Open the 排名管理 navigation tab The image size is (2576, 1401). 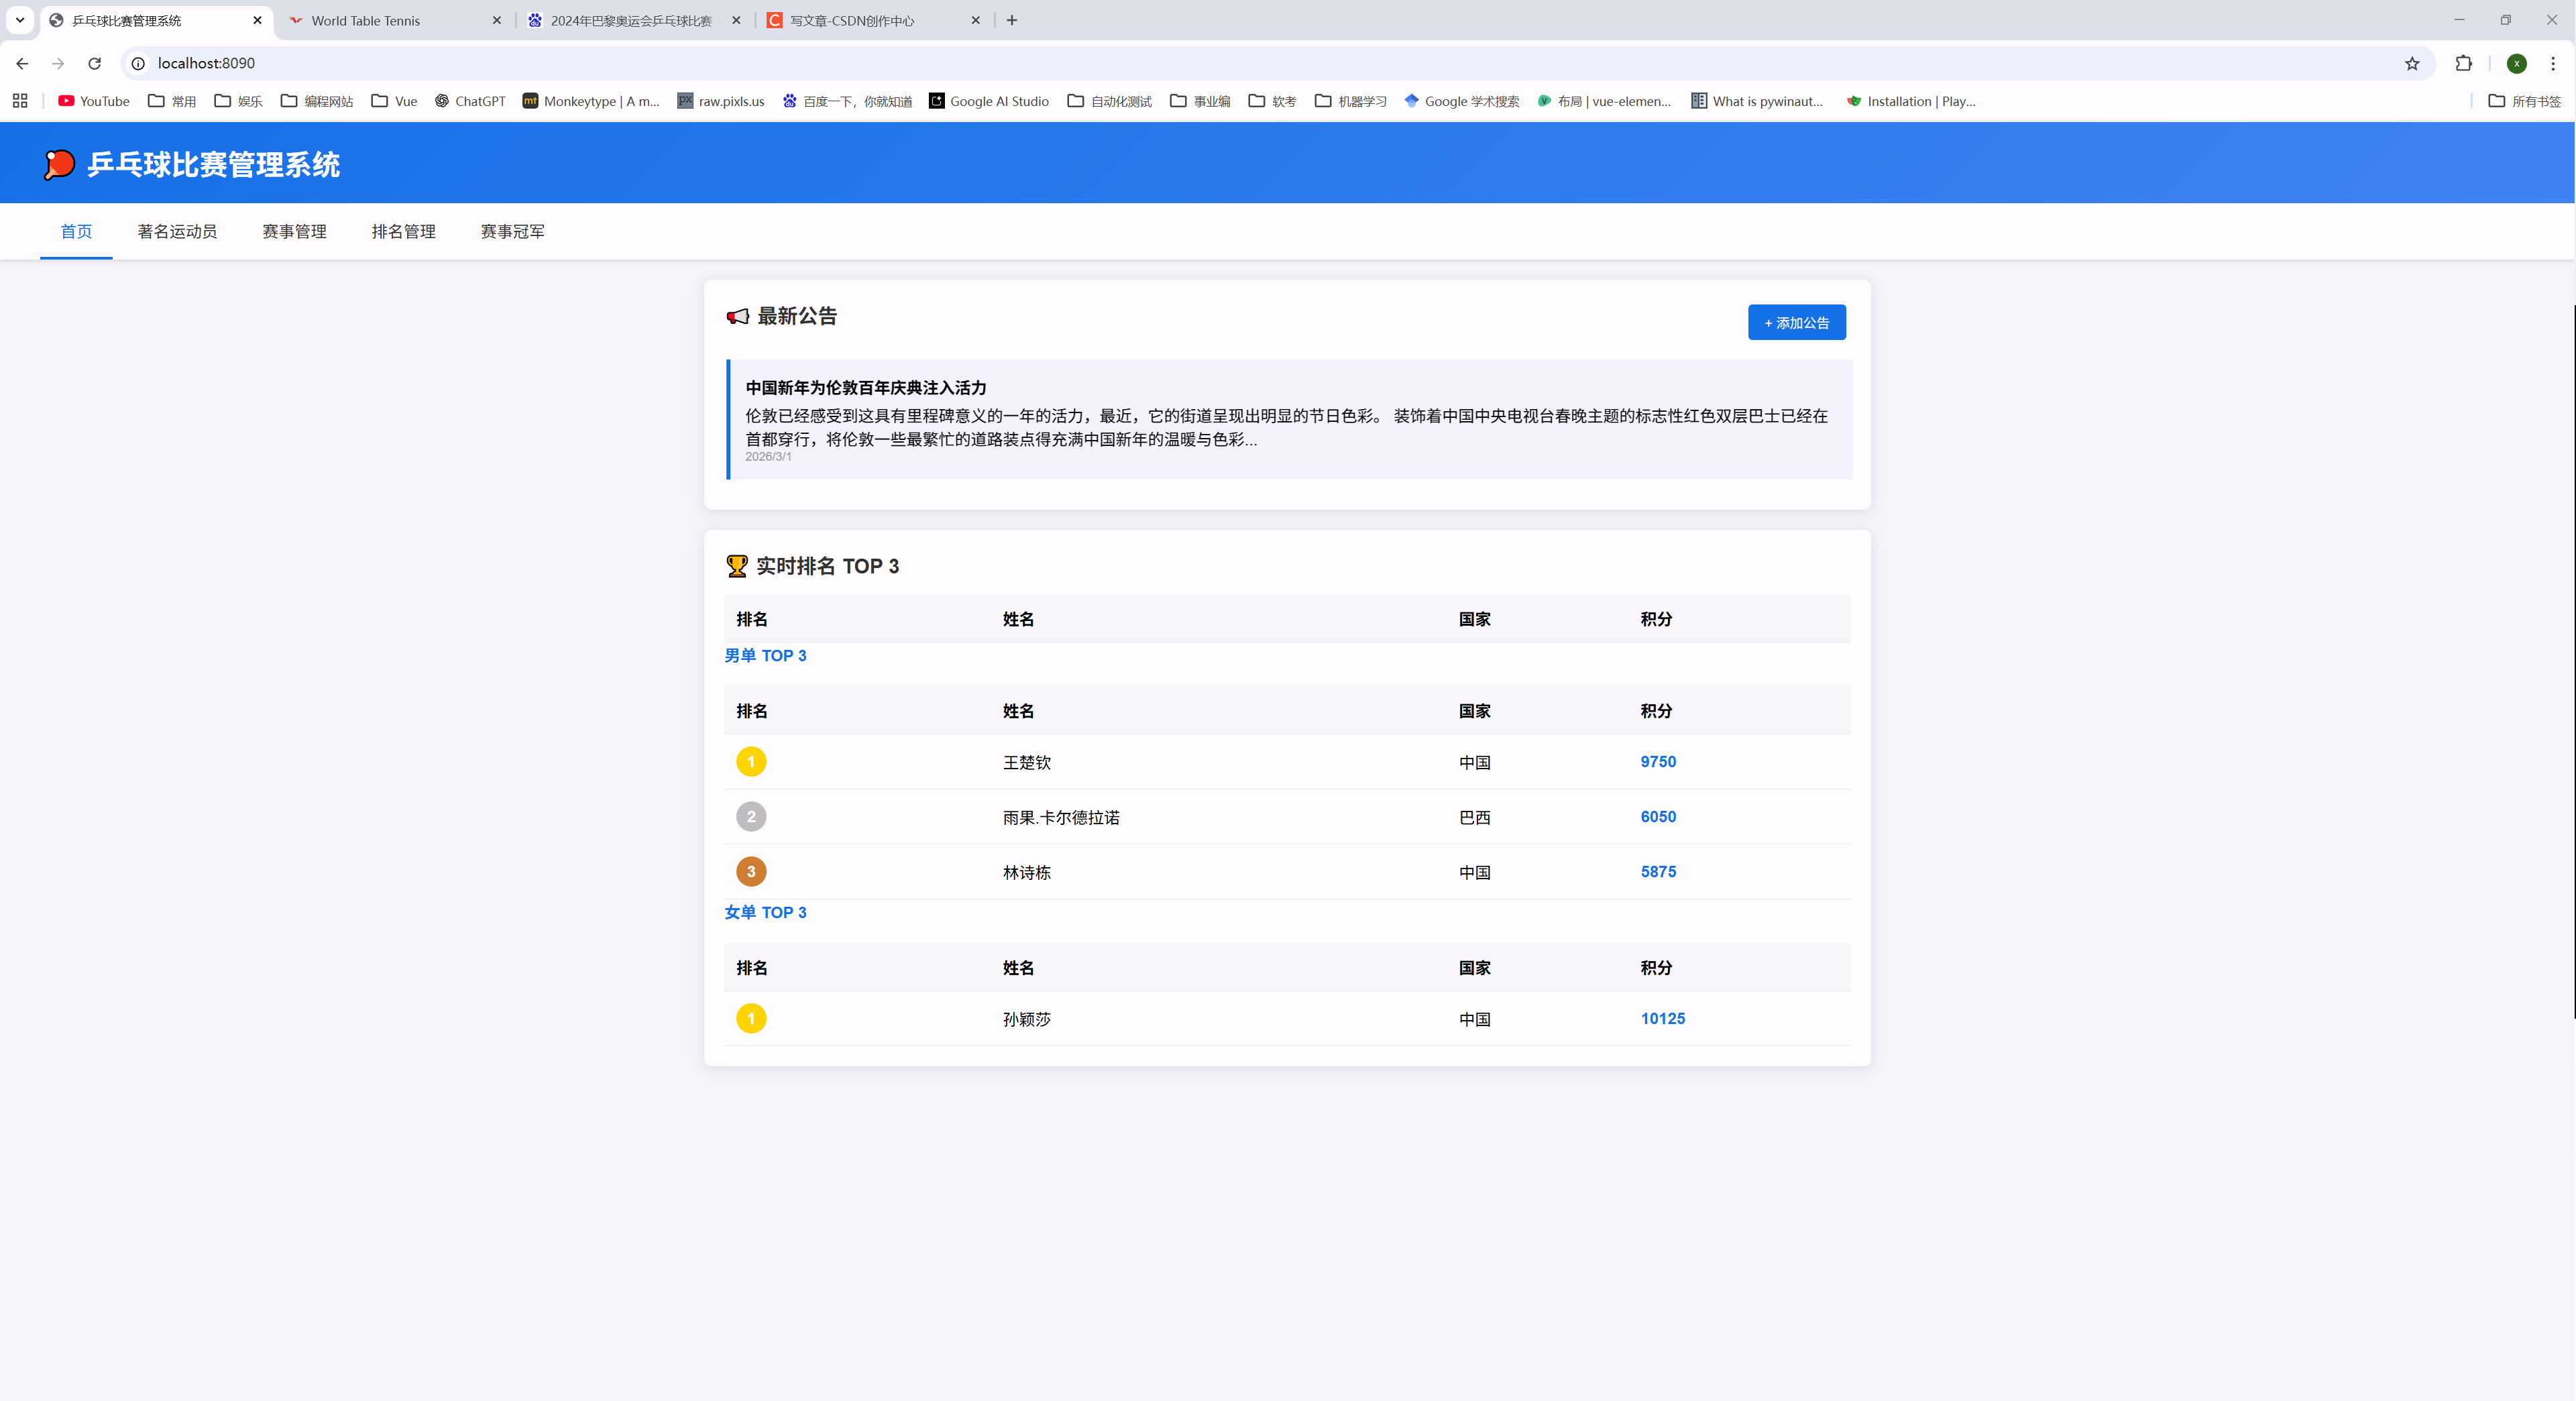(x=403, y=231)
